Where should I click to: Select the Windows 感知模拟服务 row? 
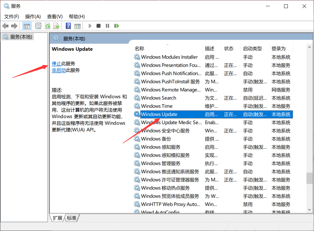coord(213,155)
